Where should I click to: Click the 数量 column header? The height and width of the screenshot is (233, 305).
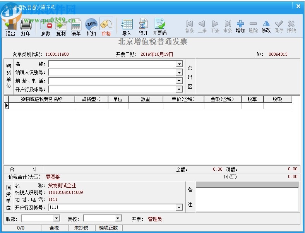[146, 99]
